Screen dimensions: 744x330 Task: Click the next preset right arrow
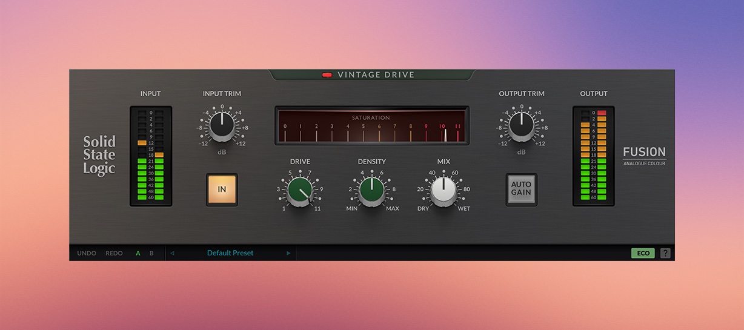tap(288, 253)
